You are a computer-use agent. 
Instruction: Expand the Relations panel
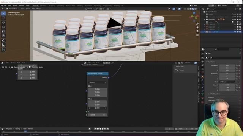[210, 97]
